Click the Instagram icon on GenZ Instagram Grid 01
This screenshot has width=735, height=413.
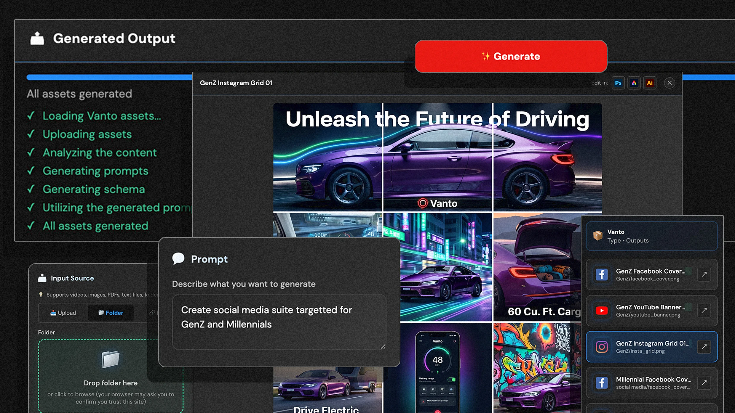point(602,347)
